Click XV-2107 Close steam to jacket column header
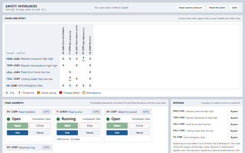This screenshot has width=245, height=153. tap(77, 40)
